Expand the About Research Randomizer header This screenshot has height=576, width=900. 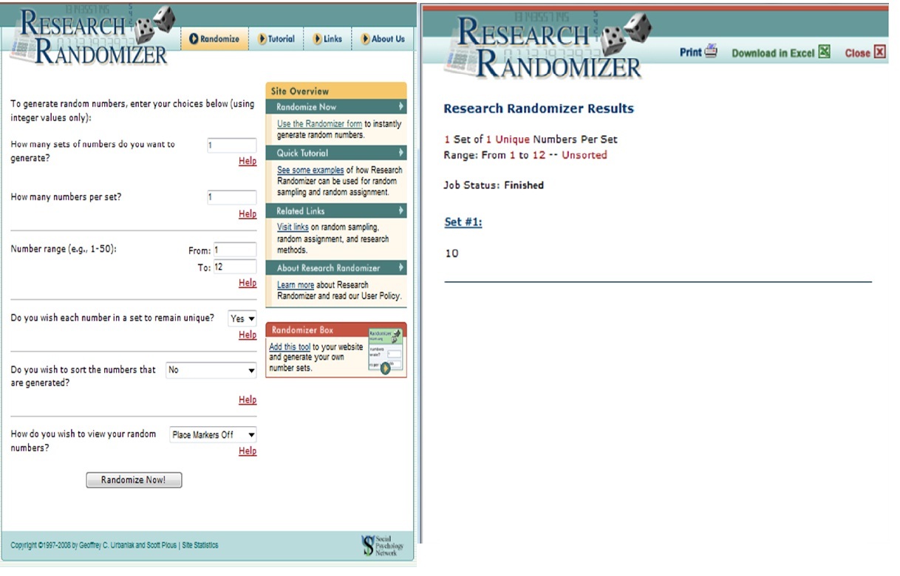pyautogui.click(x=336, y=268)
